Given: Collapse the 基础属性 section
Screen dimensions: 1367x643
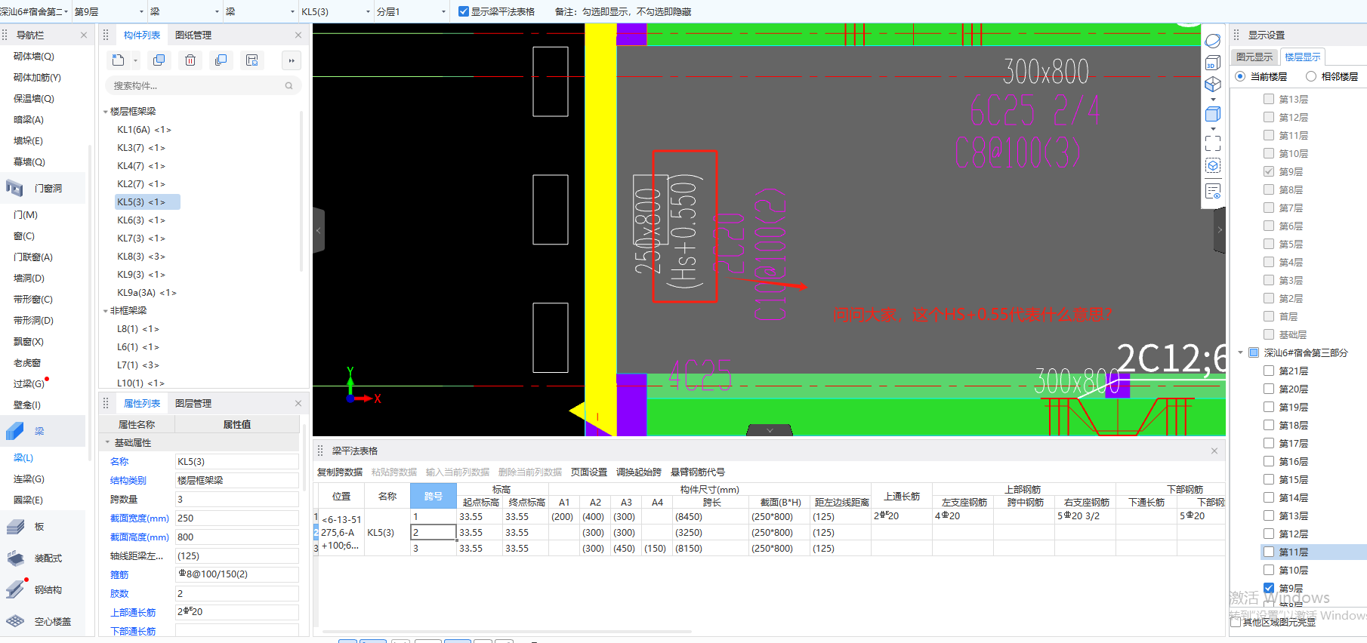Looking at the screenshot, I should [x=107, y=442].
